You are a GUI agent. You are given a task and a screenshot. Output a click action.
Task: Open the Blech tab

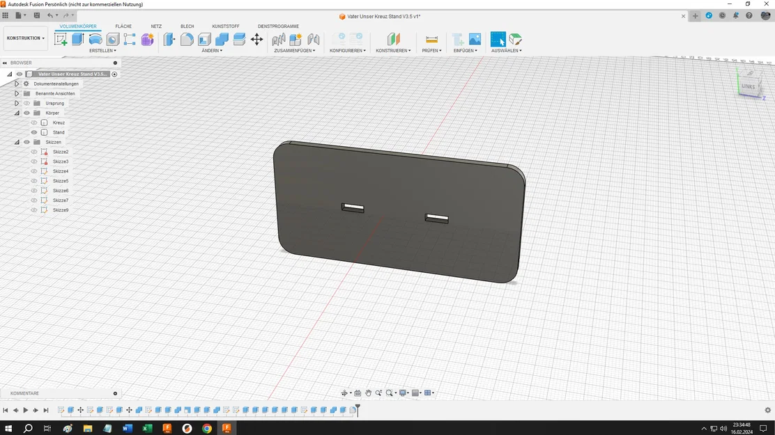187,26
